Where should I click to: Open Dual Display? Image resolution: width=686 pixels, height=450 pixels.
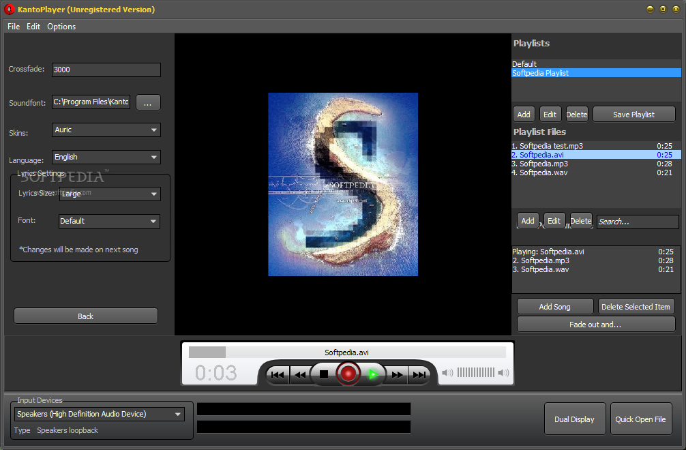coord(574,419)
